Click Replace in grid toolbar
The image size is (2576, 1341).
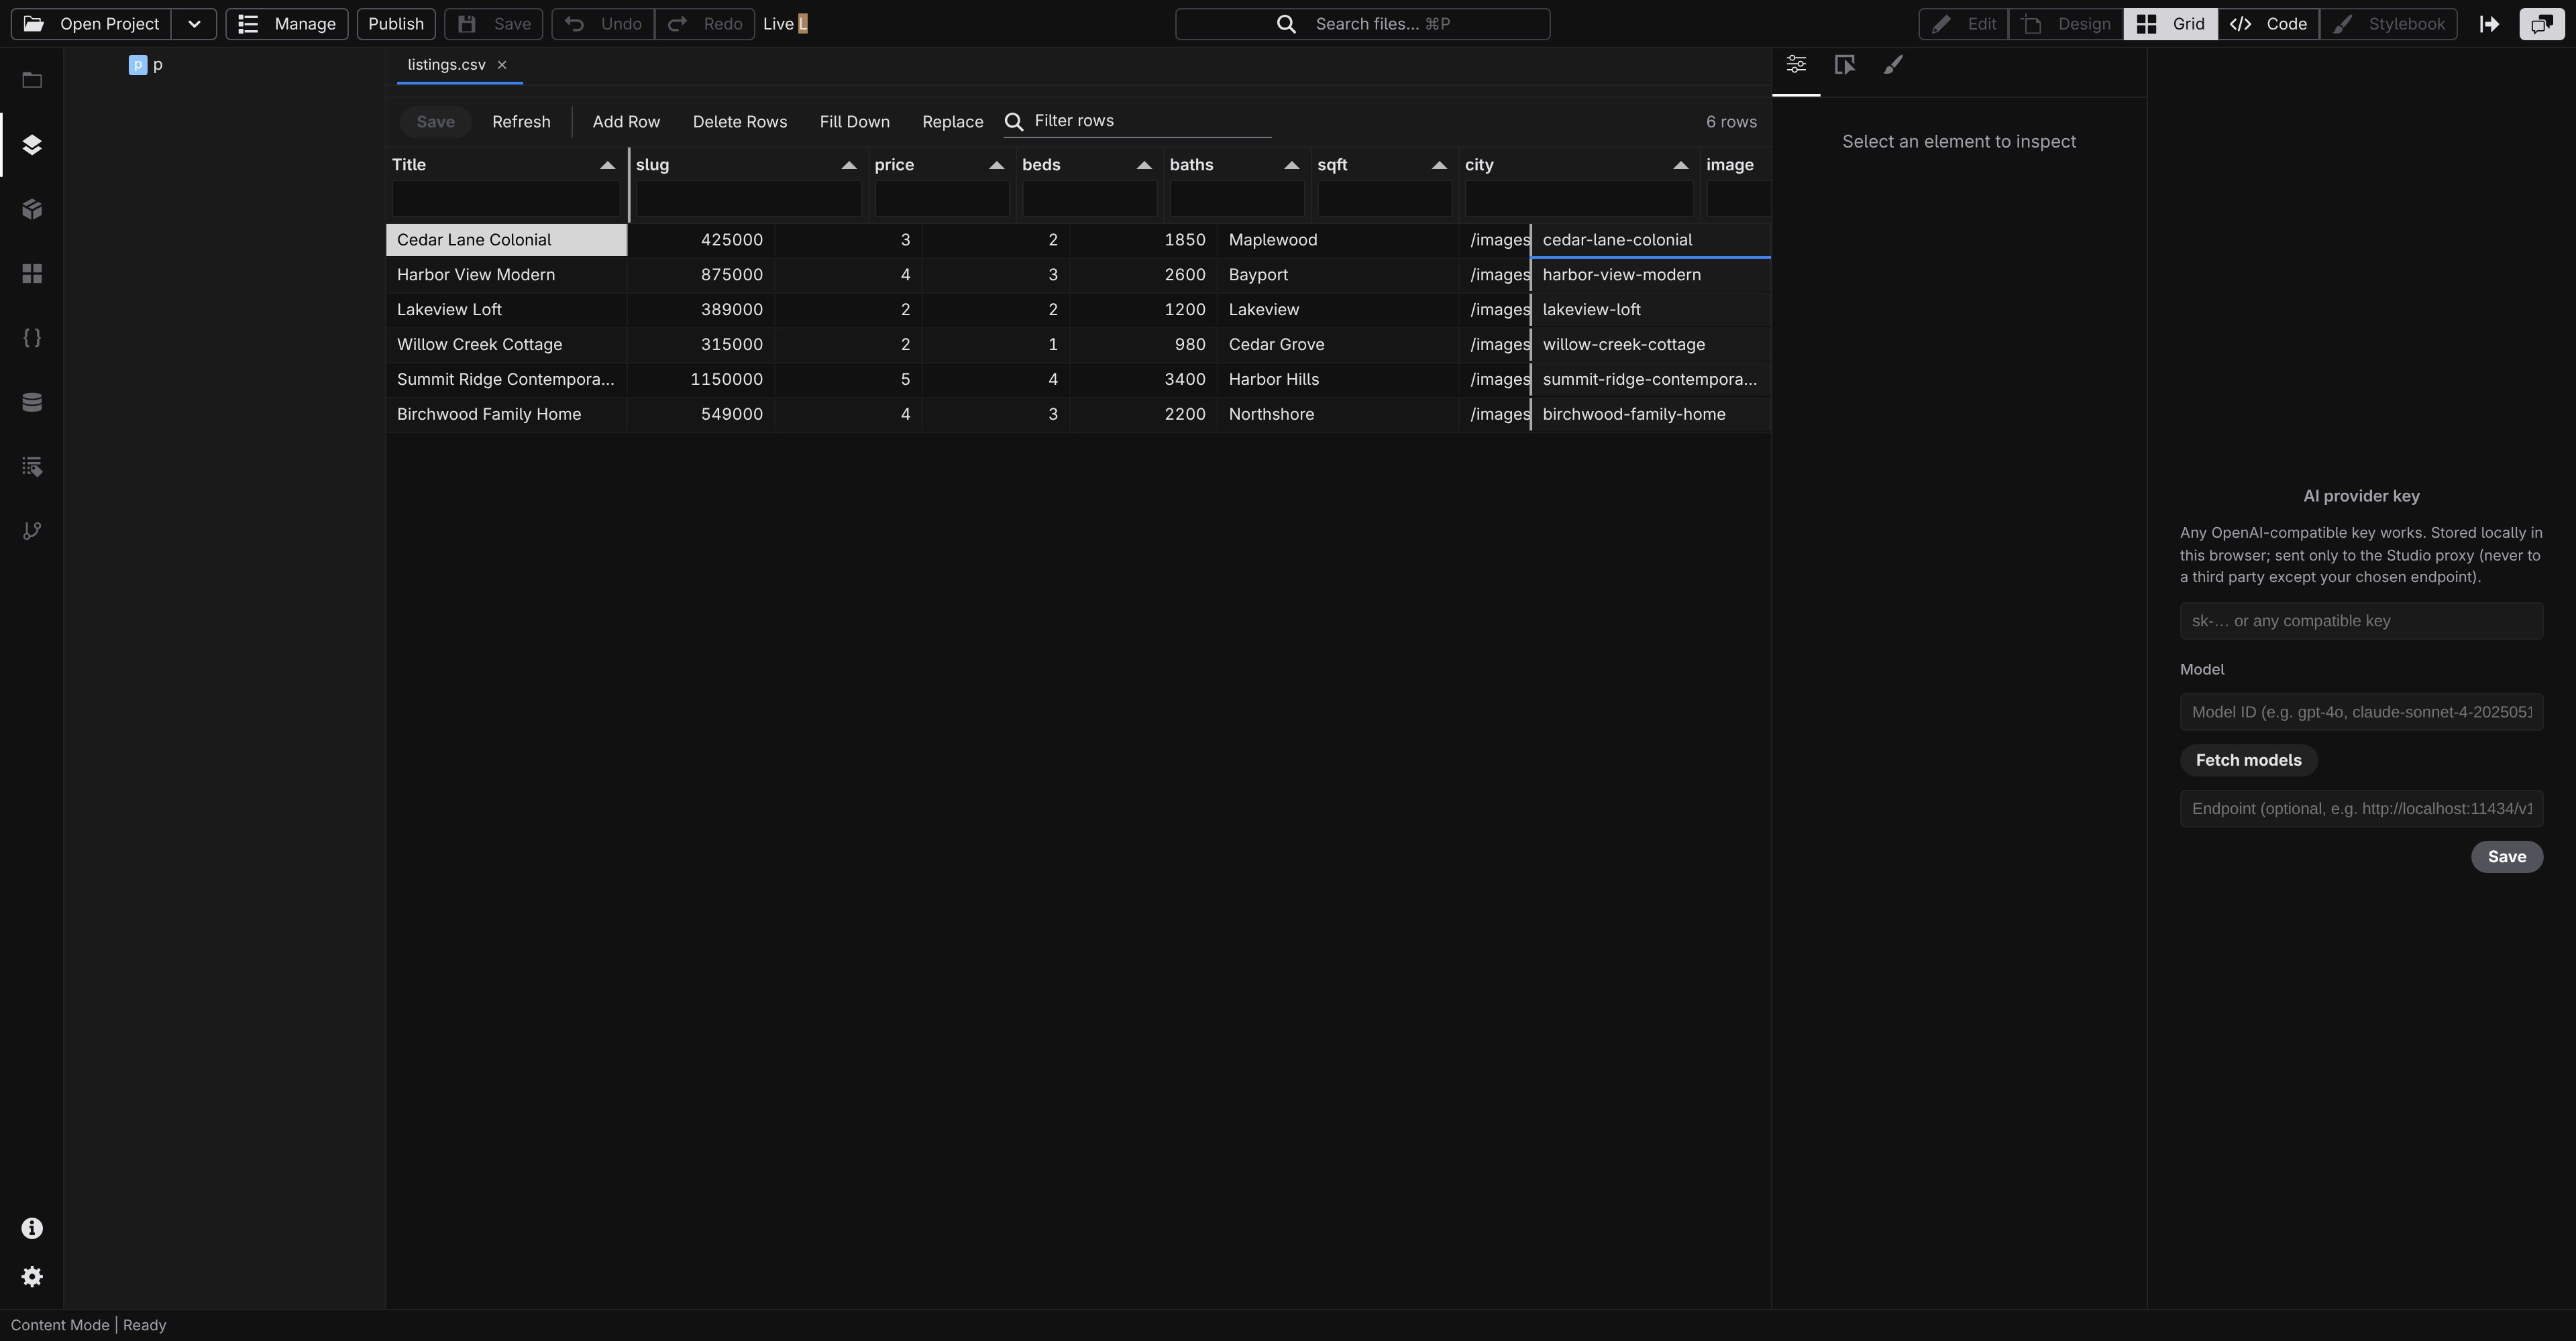953,122
